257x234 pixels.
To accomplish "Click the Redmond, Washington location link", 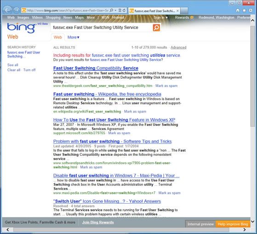I will click(217, 17).
